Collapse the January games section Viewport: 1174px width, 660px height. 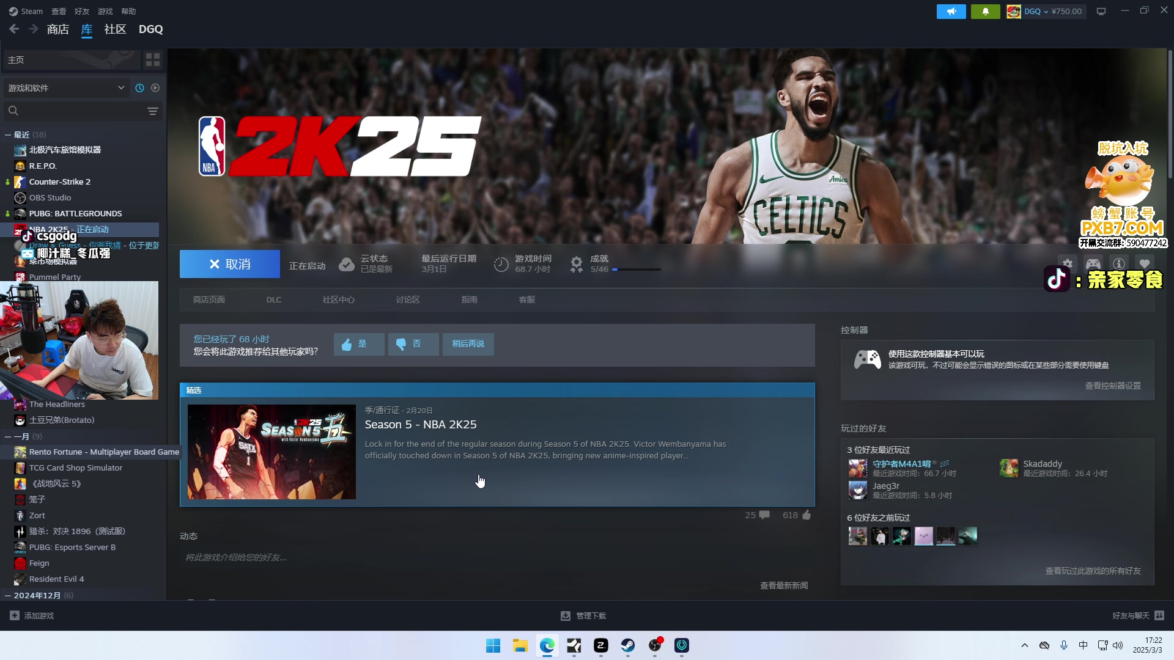pyautogui.click(x=8, y=436)
